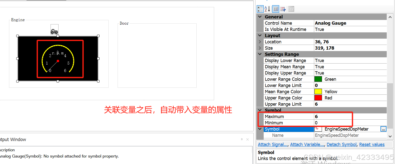Viewport: 395px width, 164px height.
Task: Collapse the Settings Range category
Action: click(260, 54)
